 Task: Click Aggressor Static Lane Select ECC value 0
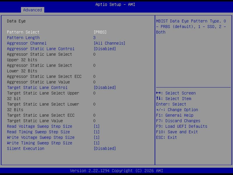coord(94,76)
